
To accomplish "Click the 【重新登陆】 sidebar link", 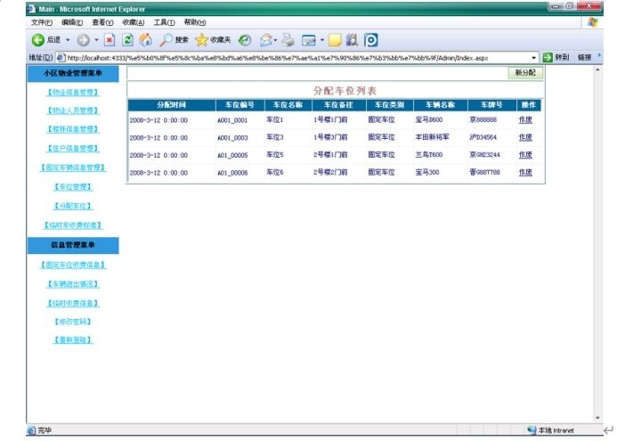I will [73, 339].
